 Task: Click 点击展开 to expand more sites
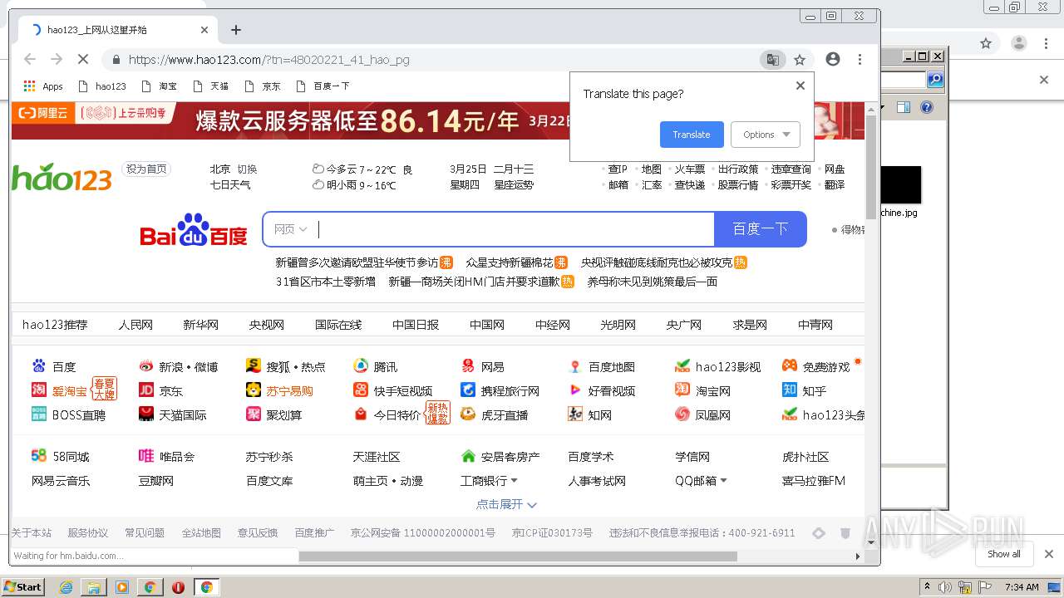506,504
